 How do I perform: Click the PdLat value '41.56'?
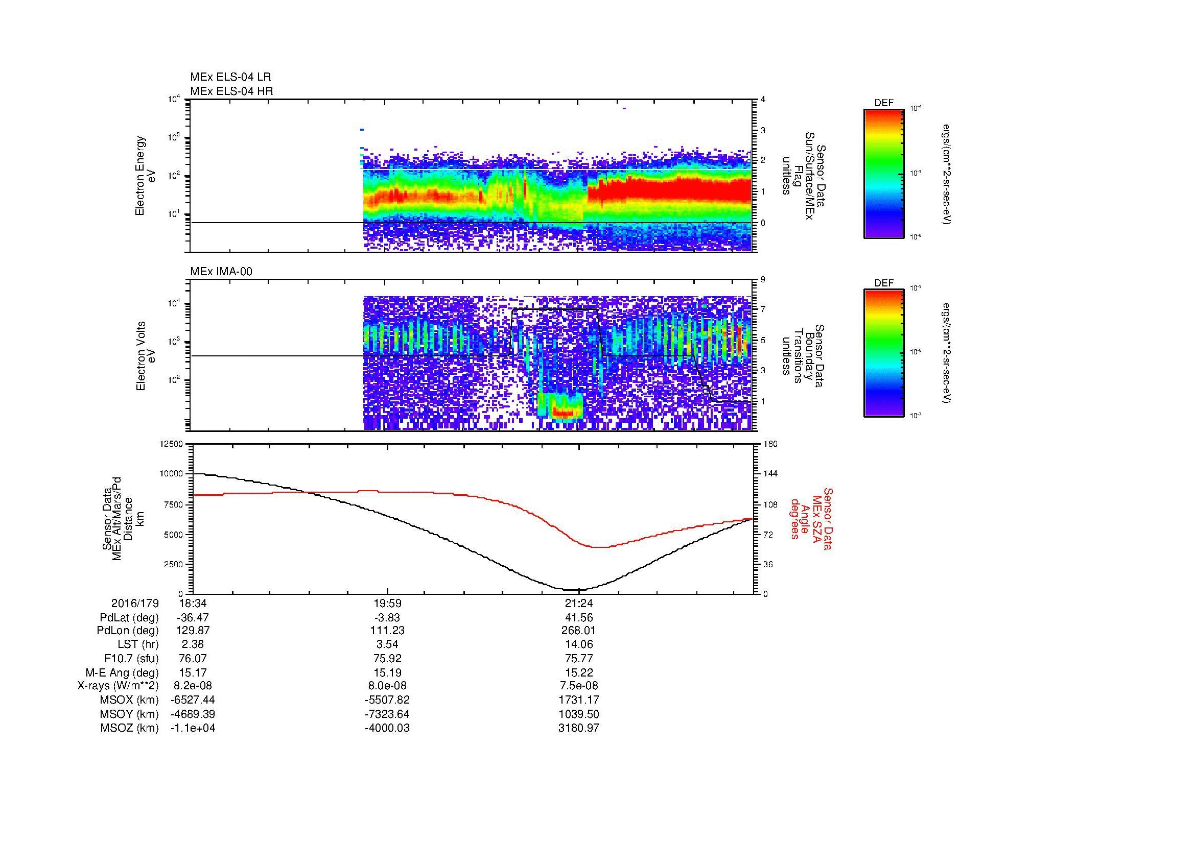tap(579, 618)
